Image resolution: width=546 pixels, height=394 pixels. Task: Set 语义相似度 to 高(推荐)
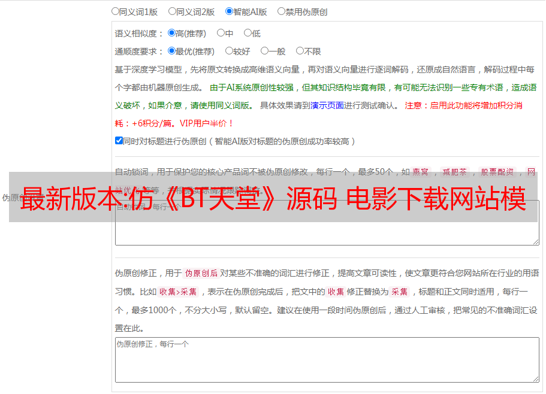click(171, 33)
